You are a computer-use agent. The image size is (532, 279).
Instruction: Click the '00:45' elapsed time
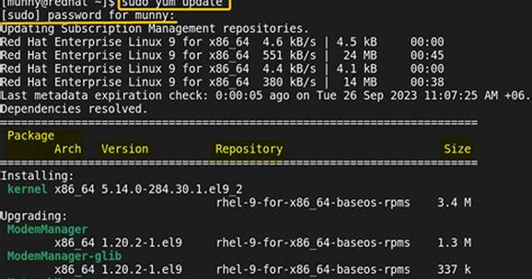click(x=427, y=55)
